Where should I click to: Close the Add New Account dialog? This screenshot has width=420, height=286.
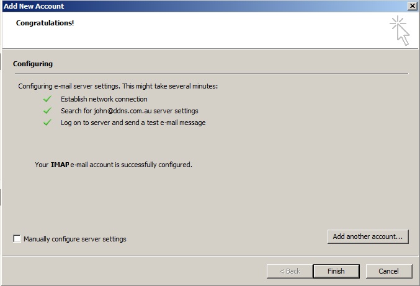412,6
